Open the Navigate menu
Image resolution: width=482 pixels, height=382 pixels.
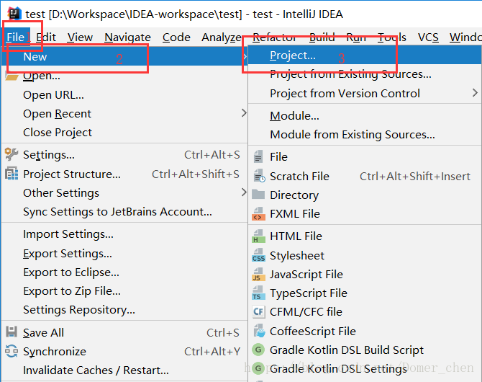pyautogui.click(x=127, y=37)
